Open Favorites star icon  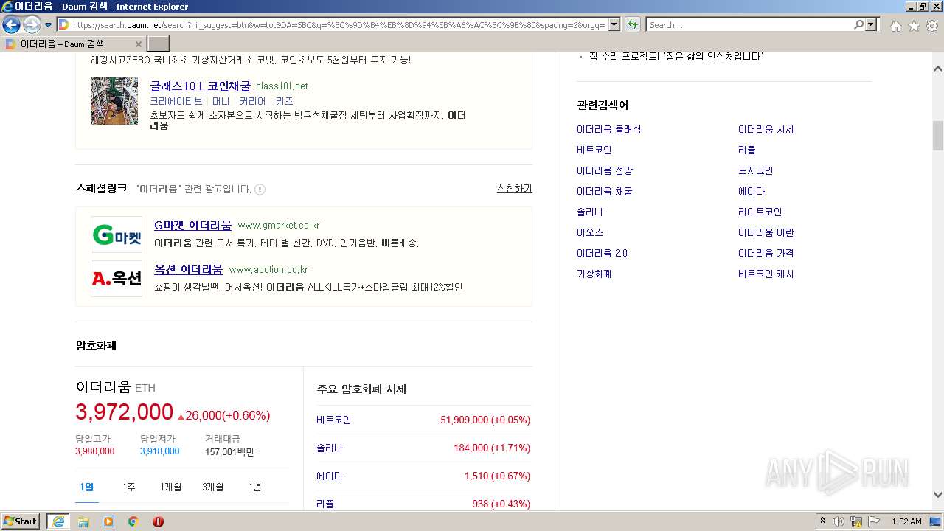[x=914, y=26]
